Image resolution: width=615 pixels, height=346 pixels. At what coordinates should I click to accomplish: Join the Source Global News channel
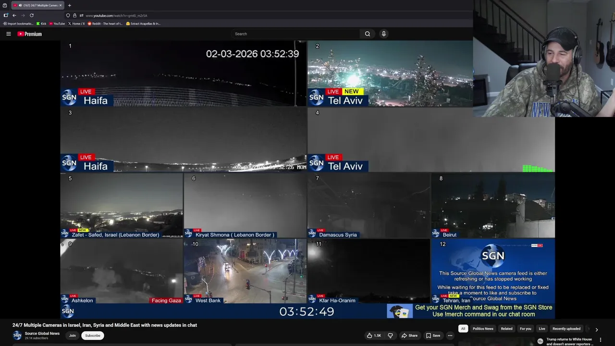pyautogui.click(x=72, y=335)
